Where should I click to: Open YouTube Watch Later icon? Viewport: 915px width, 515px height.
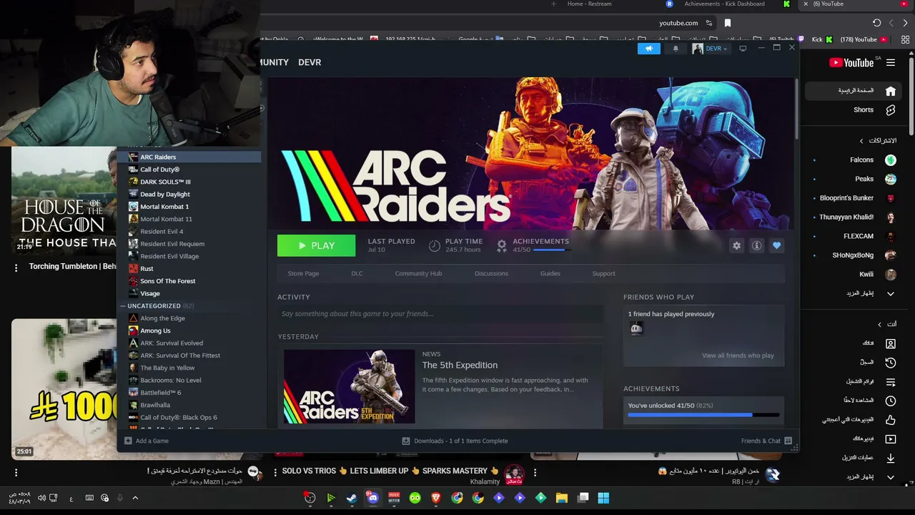tap(891, 401)
